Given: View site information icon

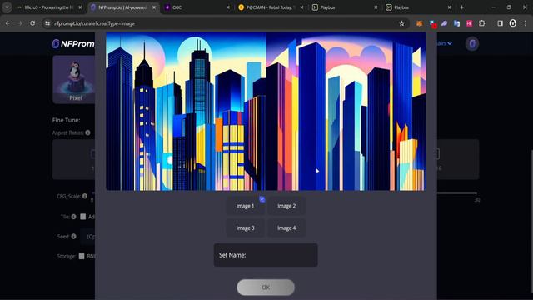Looking at the screenshot, I should 47,23.
